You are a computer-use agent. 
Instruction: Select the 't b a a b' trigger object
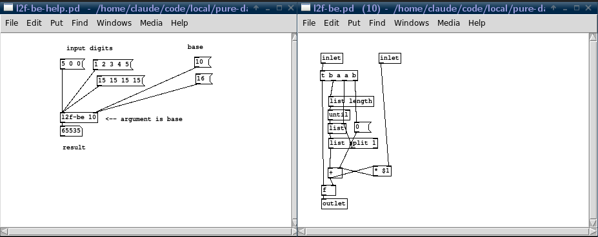pyautogui.click(x=339, y=75)
